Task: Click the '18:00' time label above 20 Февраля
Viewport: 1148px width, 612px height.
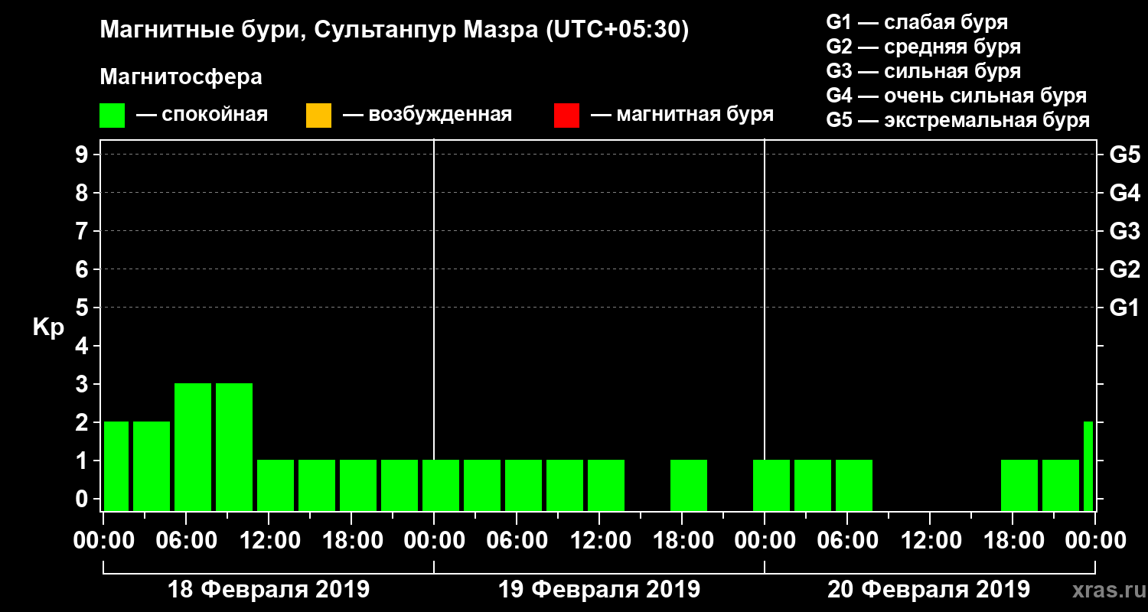Action: coord(1013,541)
